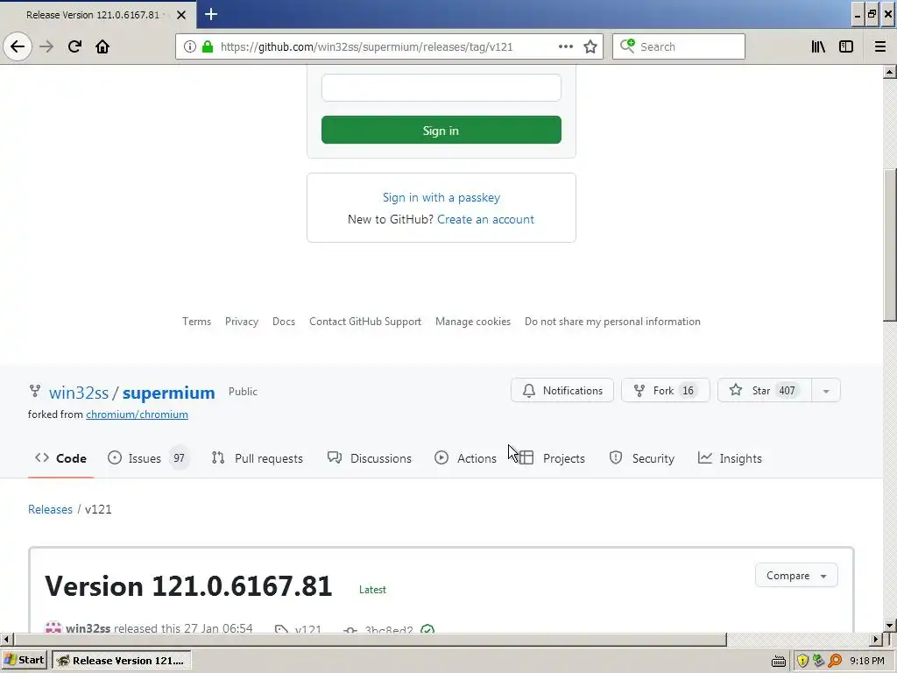Switch to the Code tab

point(60,458)
